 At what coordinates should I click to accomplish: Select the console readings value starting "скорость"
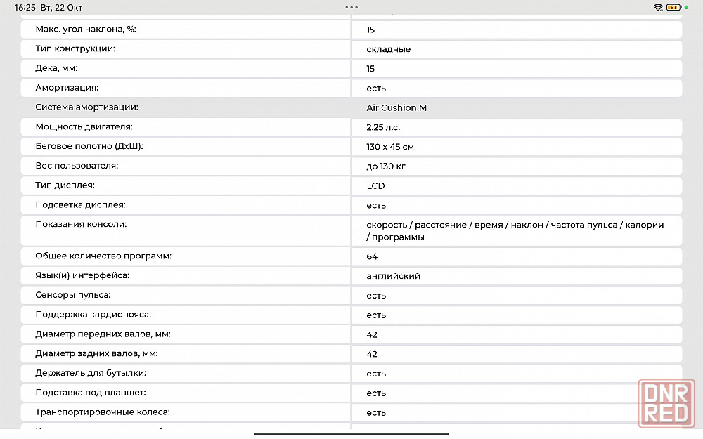(x=515, y=230)
